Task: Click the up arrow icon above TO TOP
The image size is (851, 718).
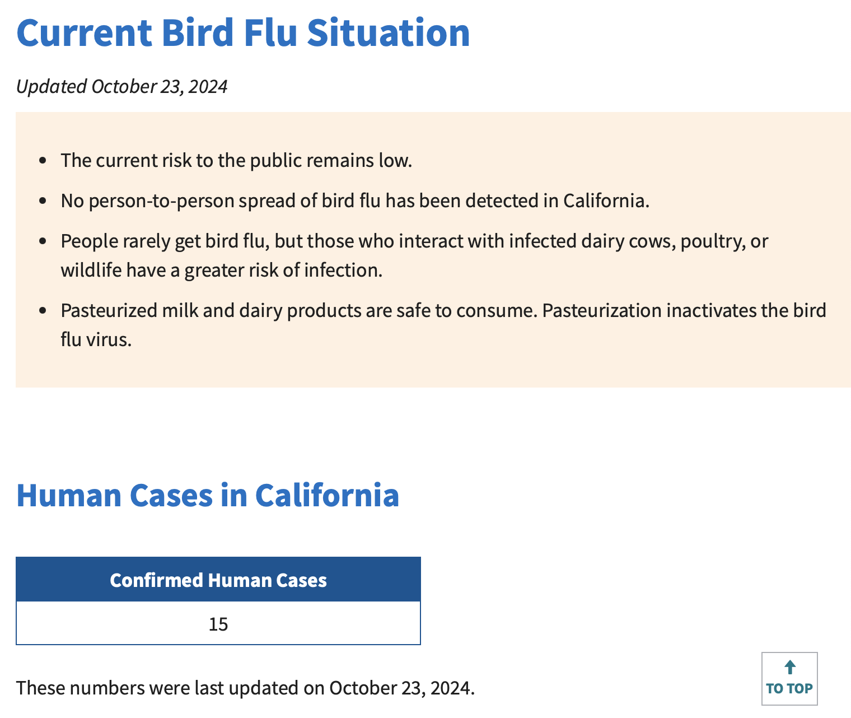Action: [790, 667]
